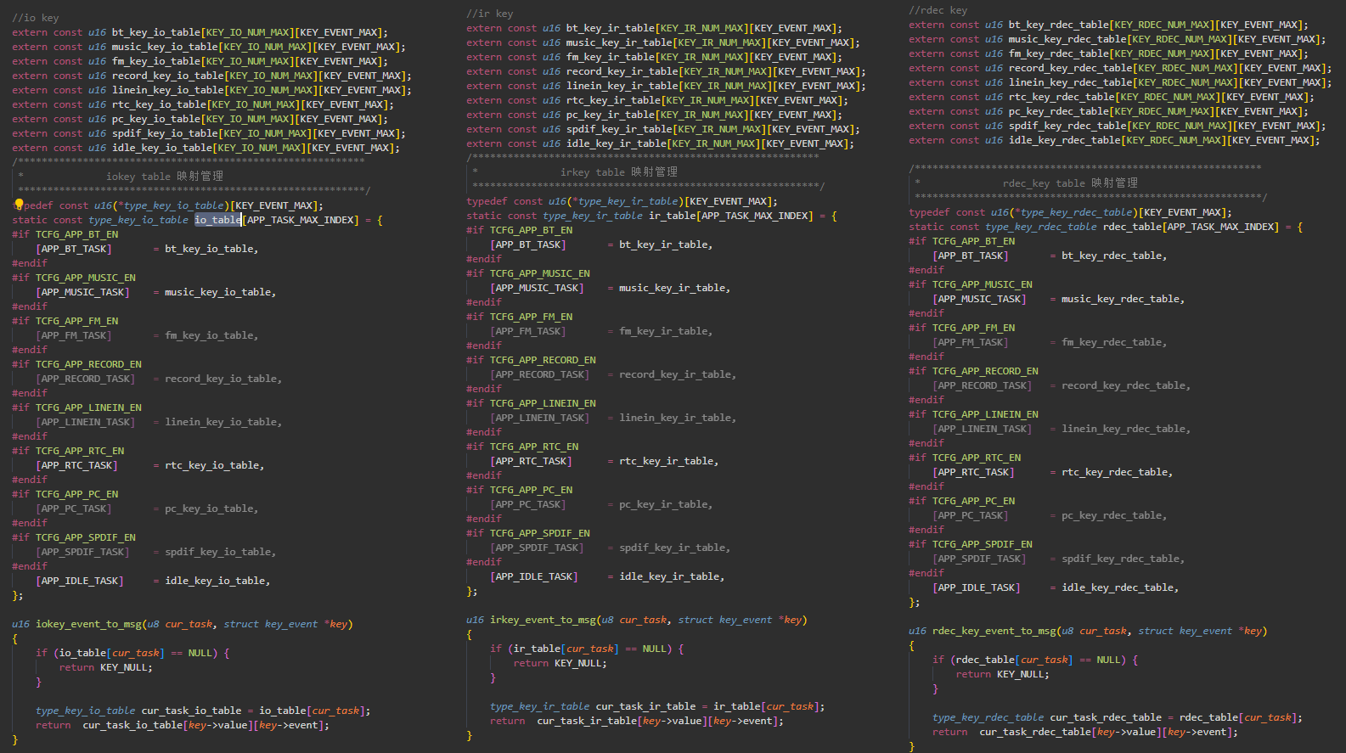This screenshot has width=1346, height=753.
Task: Click the '//io key' comment
Action: 36,18
